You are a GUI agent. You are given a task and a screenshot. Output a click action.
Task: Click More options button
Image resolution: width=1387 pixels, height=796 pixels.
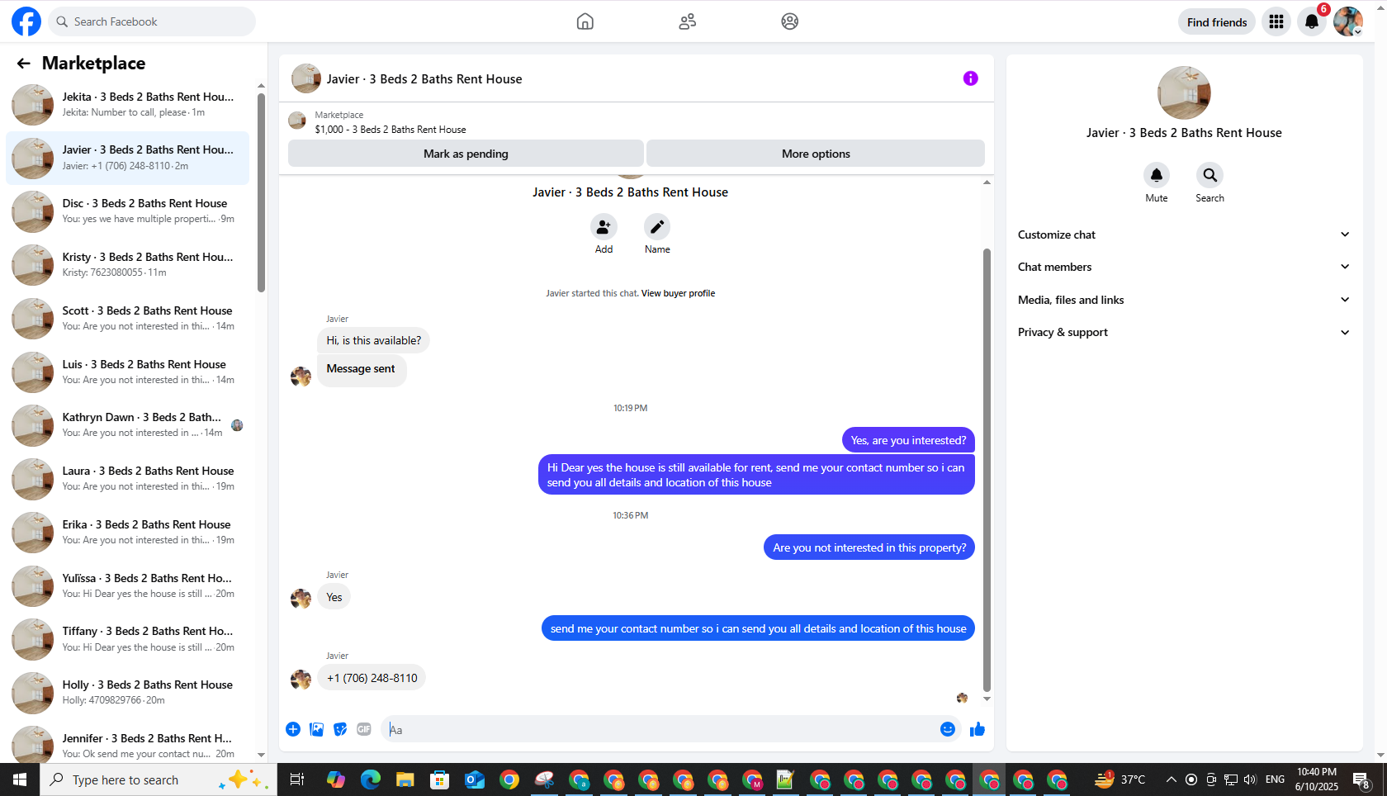point(816,154)
